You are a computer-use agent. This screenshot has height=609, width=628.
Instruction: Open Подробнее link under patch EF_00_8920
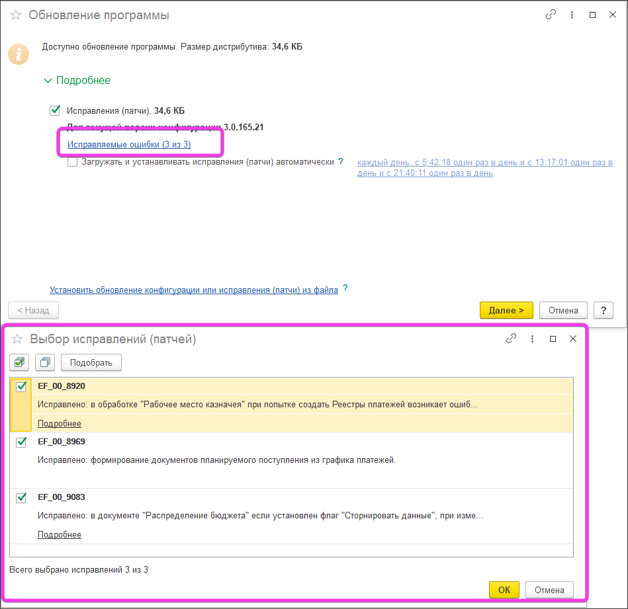[x=60, y=423]
